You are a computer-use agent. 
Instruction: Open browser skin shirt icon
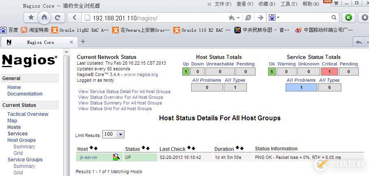click(336, 3)
